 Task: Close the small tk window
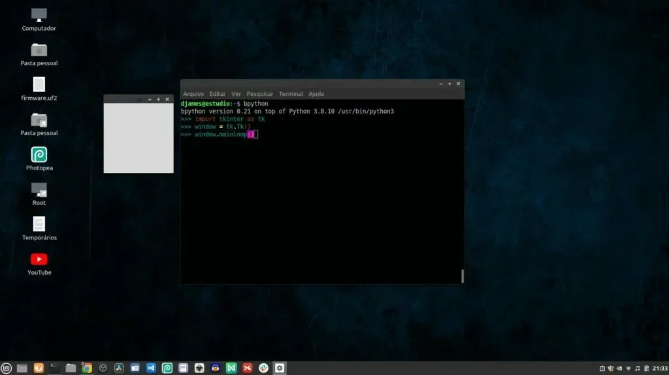coord(167,99)
